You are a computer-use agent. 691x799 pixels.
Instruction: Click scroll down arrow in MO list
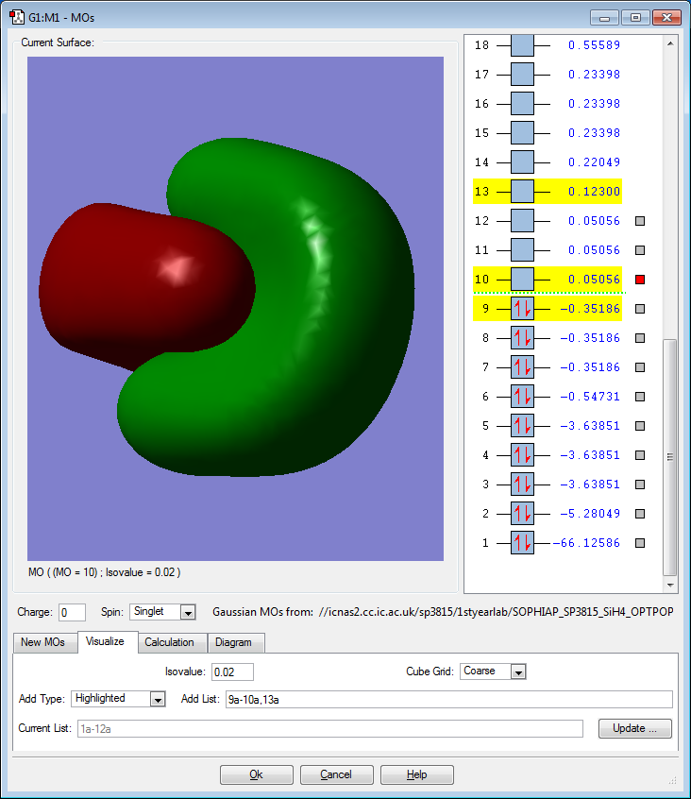[670, 585]
